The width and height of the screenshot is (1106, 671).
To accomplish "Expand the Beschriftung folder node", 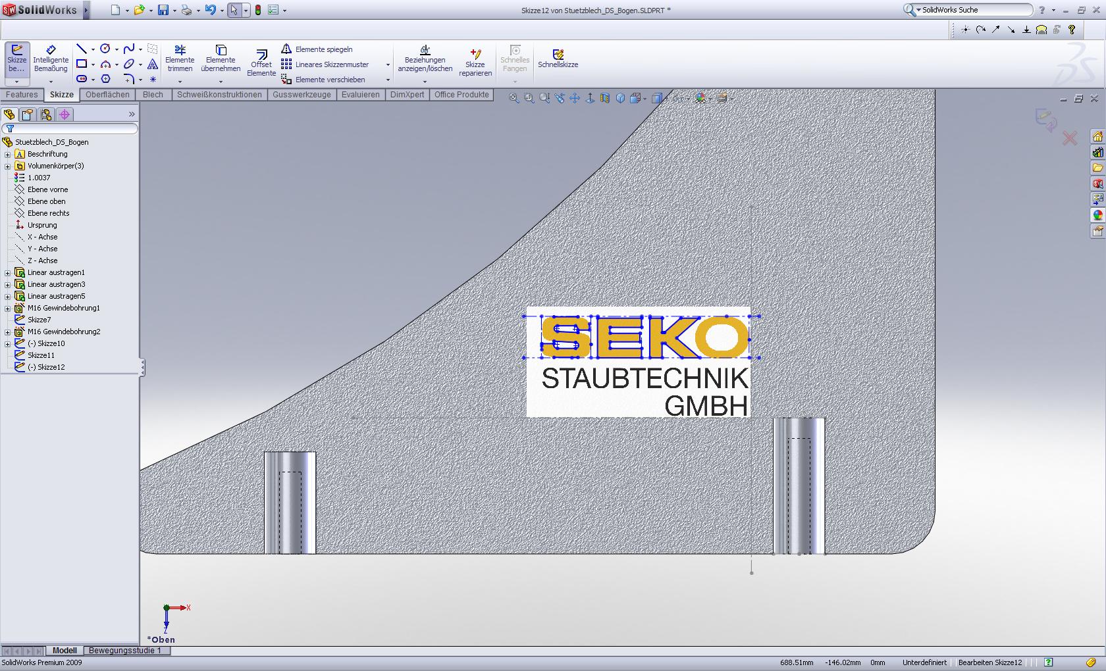I will [8, 155].
